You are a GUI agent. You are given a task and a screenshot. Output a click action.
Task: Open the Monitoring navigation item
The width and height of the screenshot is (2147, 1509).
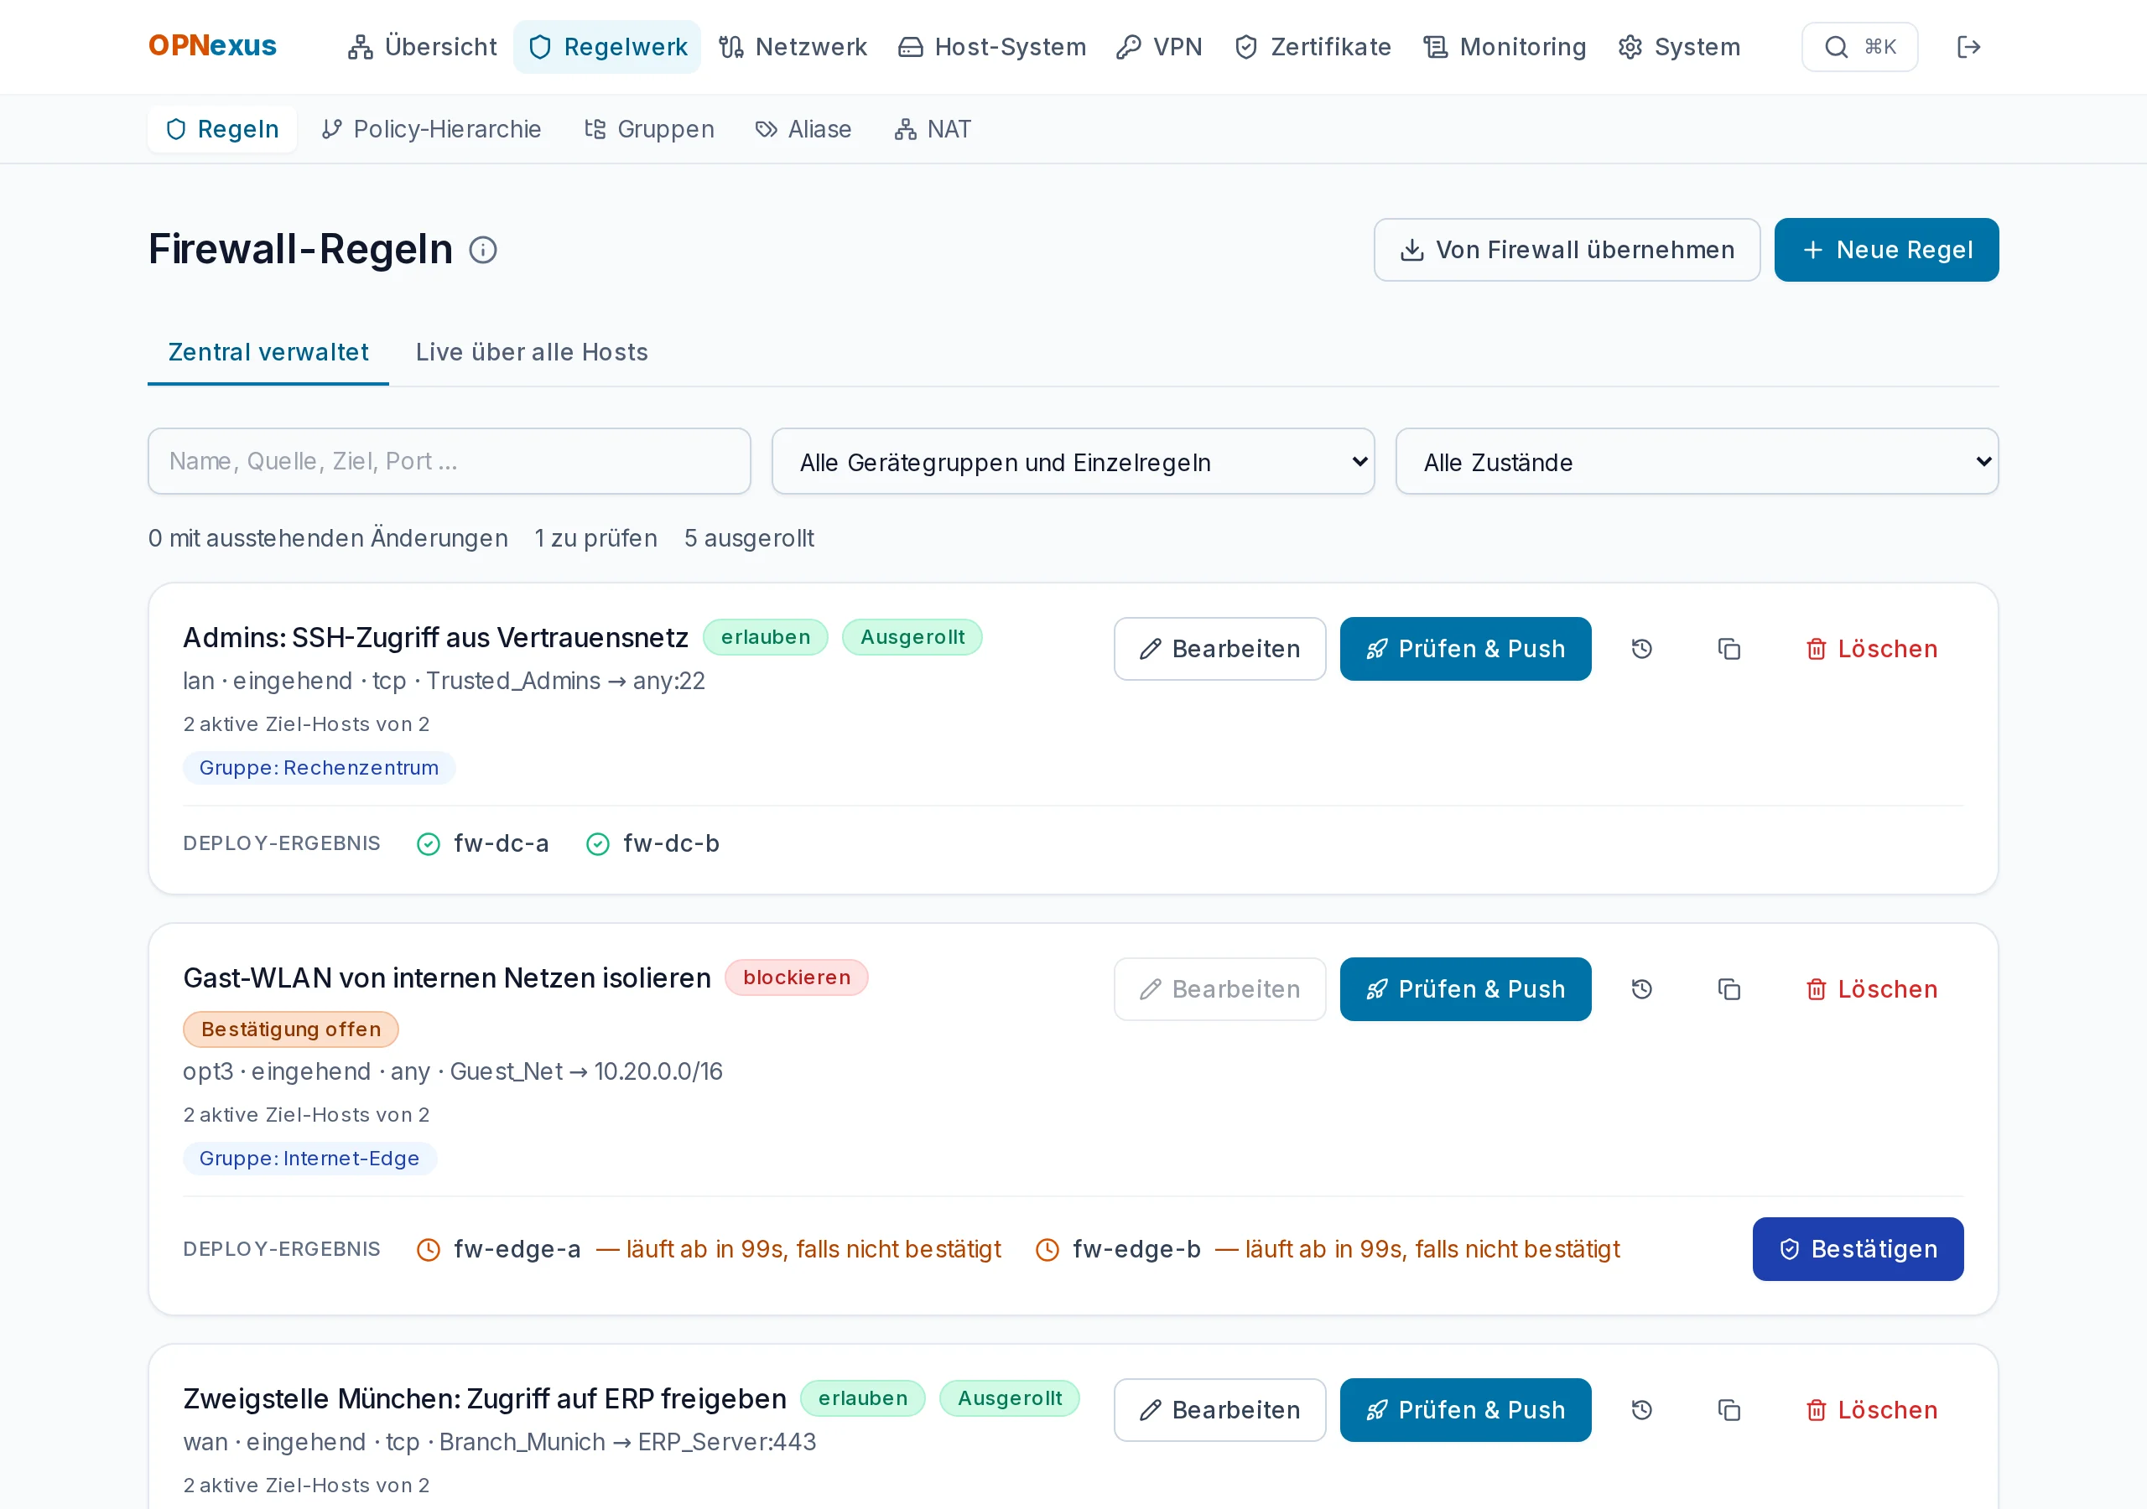pyautogui.click(x=1505, y=47)
